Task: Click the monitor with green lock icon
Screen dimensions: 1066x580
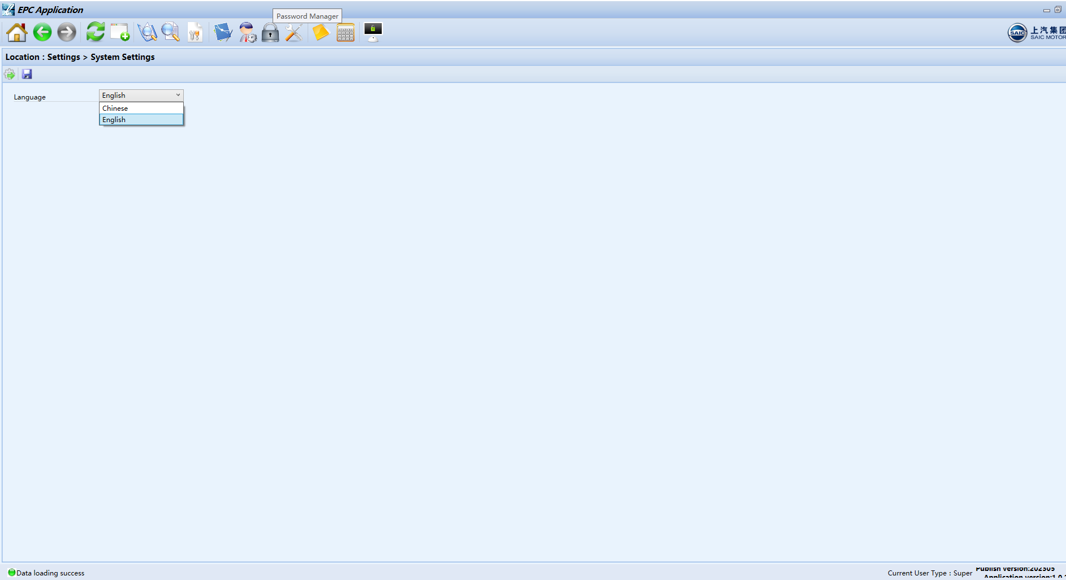Action: pyautogui.click(x=373, y=32)
